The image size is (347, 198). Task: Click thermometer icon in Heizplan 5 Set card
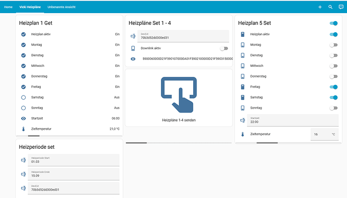coord(243,134)
